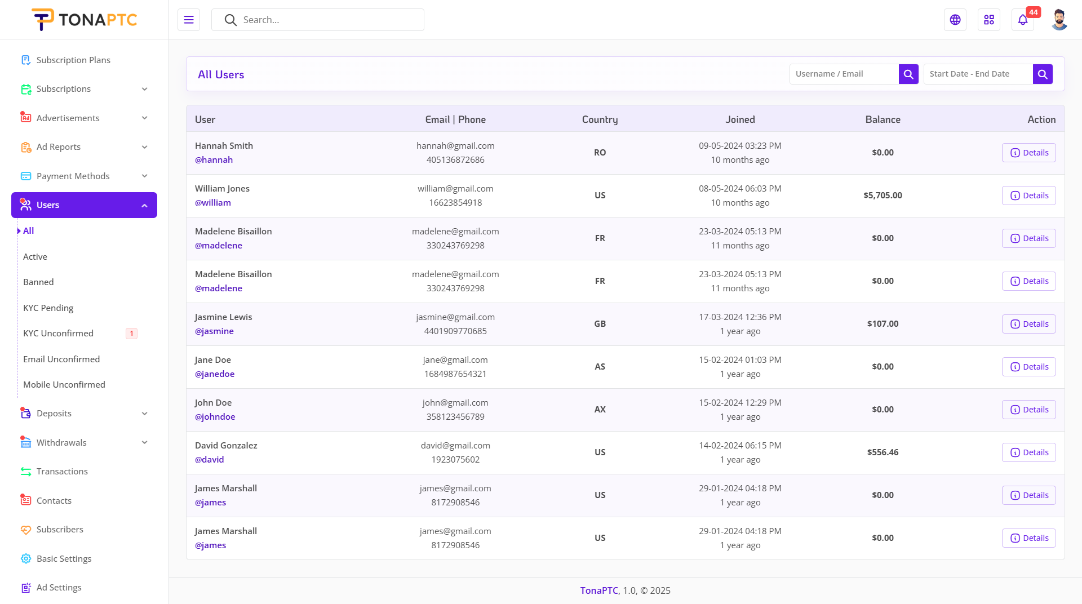This screenshot has height=604, width=1082.
Task: Click the @jasmine username link
Action: [x=214, y=331]
